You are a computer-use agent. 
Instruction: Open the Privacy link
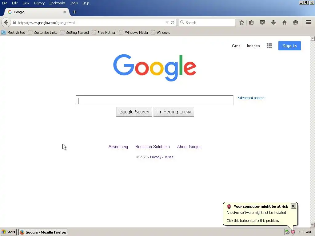coord(156,157)
